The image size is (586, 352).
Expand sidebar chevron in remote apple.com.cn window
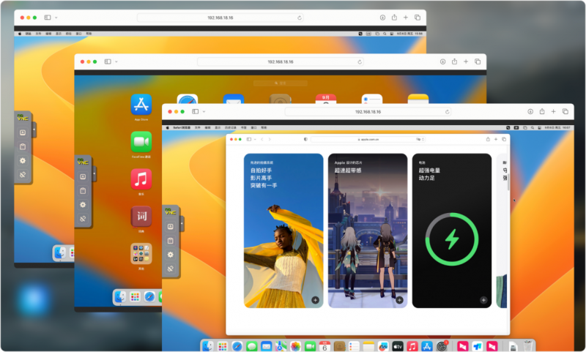(255, 139)
